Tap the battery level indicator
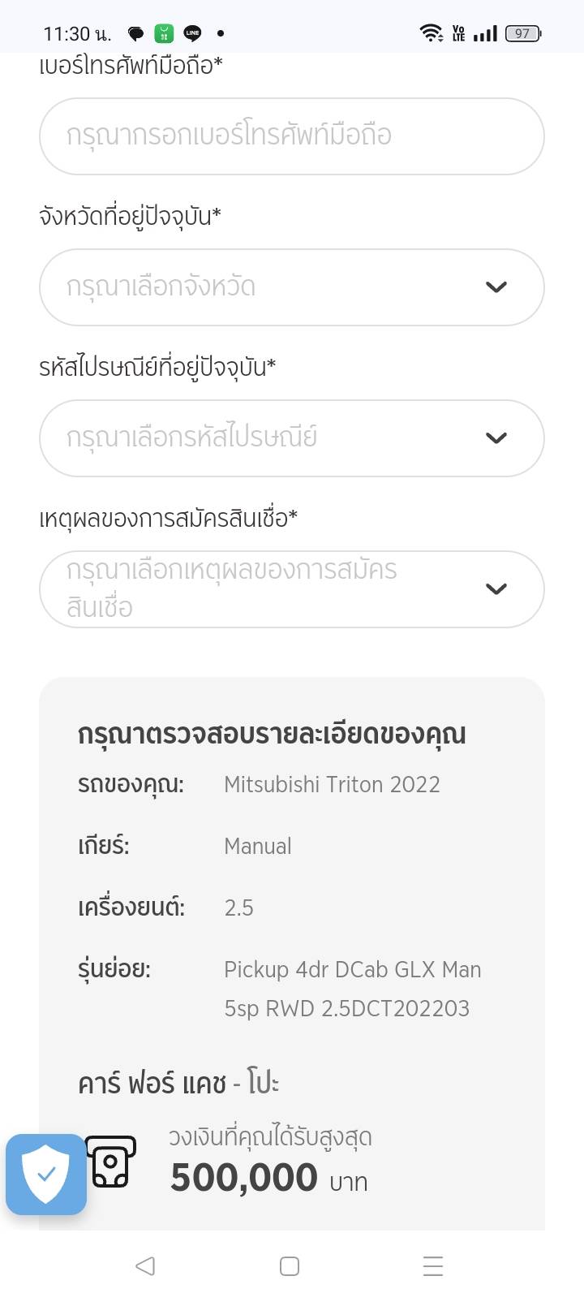This screenshot has height=1302, width=584. [x=523, y=33]
